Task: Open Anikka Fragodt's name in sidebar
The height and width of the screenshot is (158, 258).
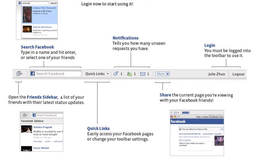Action: (x=43, y=127)
